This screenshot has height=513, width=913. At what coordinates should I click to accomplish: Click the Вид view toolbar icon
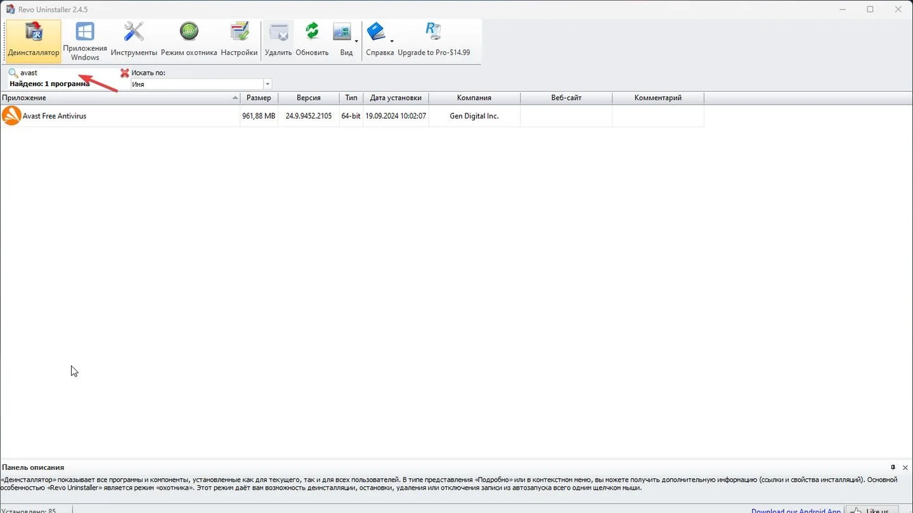(x=342, y=32)
